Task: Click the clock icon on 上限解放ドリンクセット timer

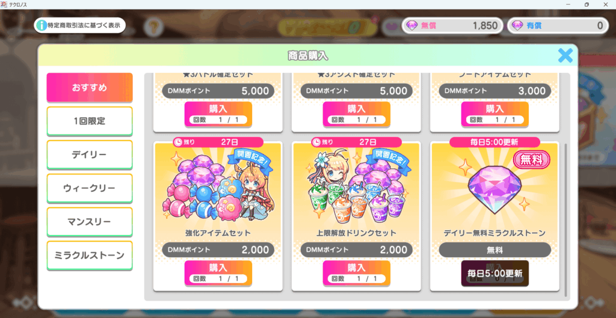Action: (316, 142)
